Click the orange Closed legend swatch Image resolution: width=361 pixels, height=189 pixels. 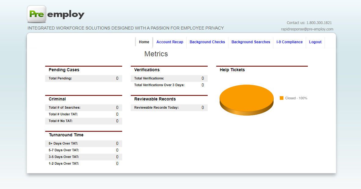[x=281, y=98]
